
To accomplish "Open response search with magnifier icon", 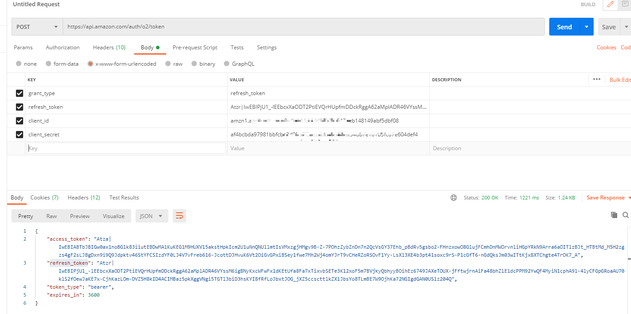I will click(626, 215).
